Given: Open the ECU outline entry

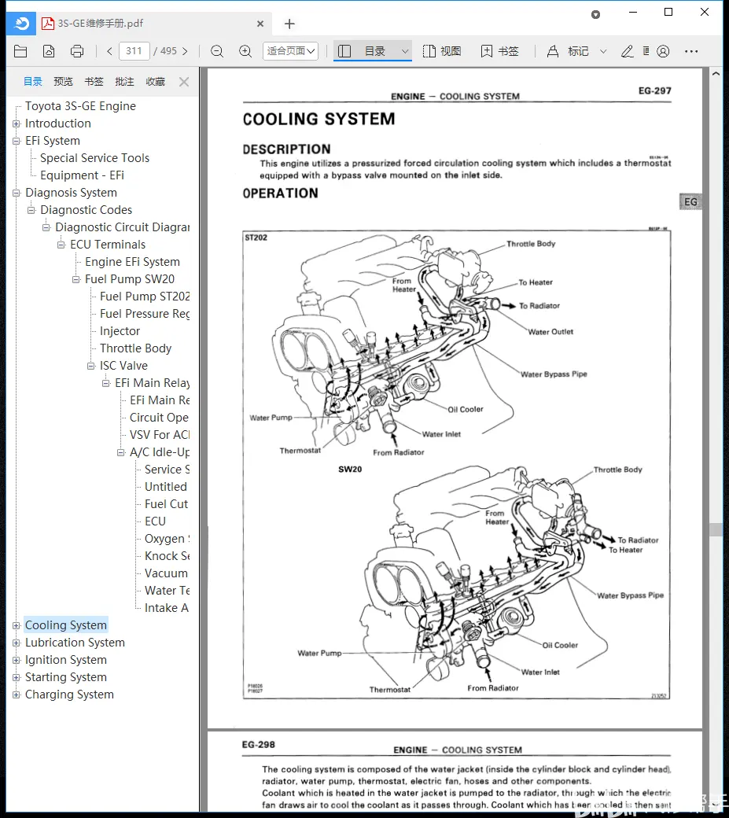Looking at the screenshot, I should (155, 521).
